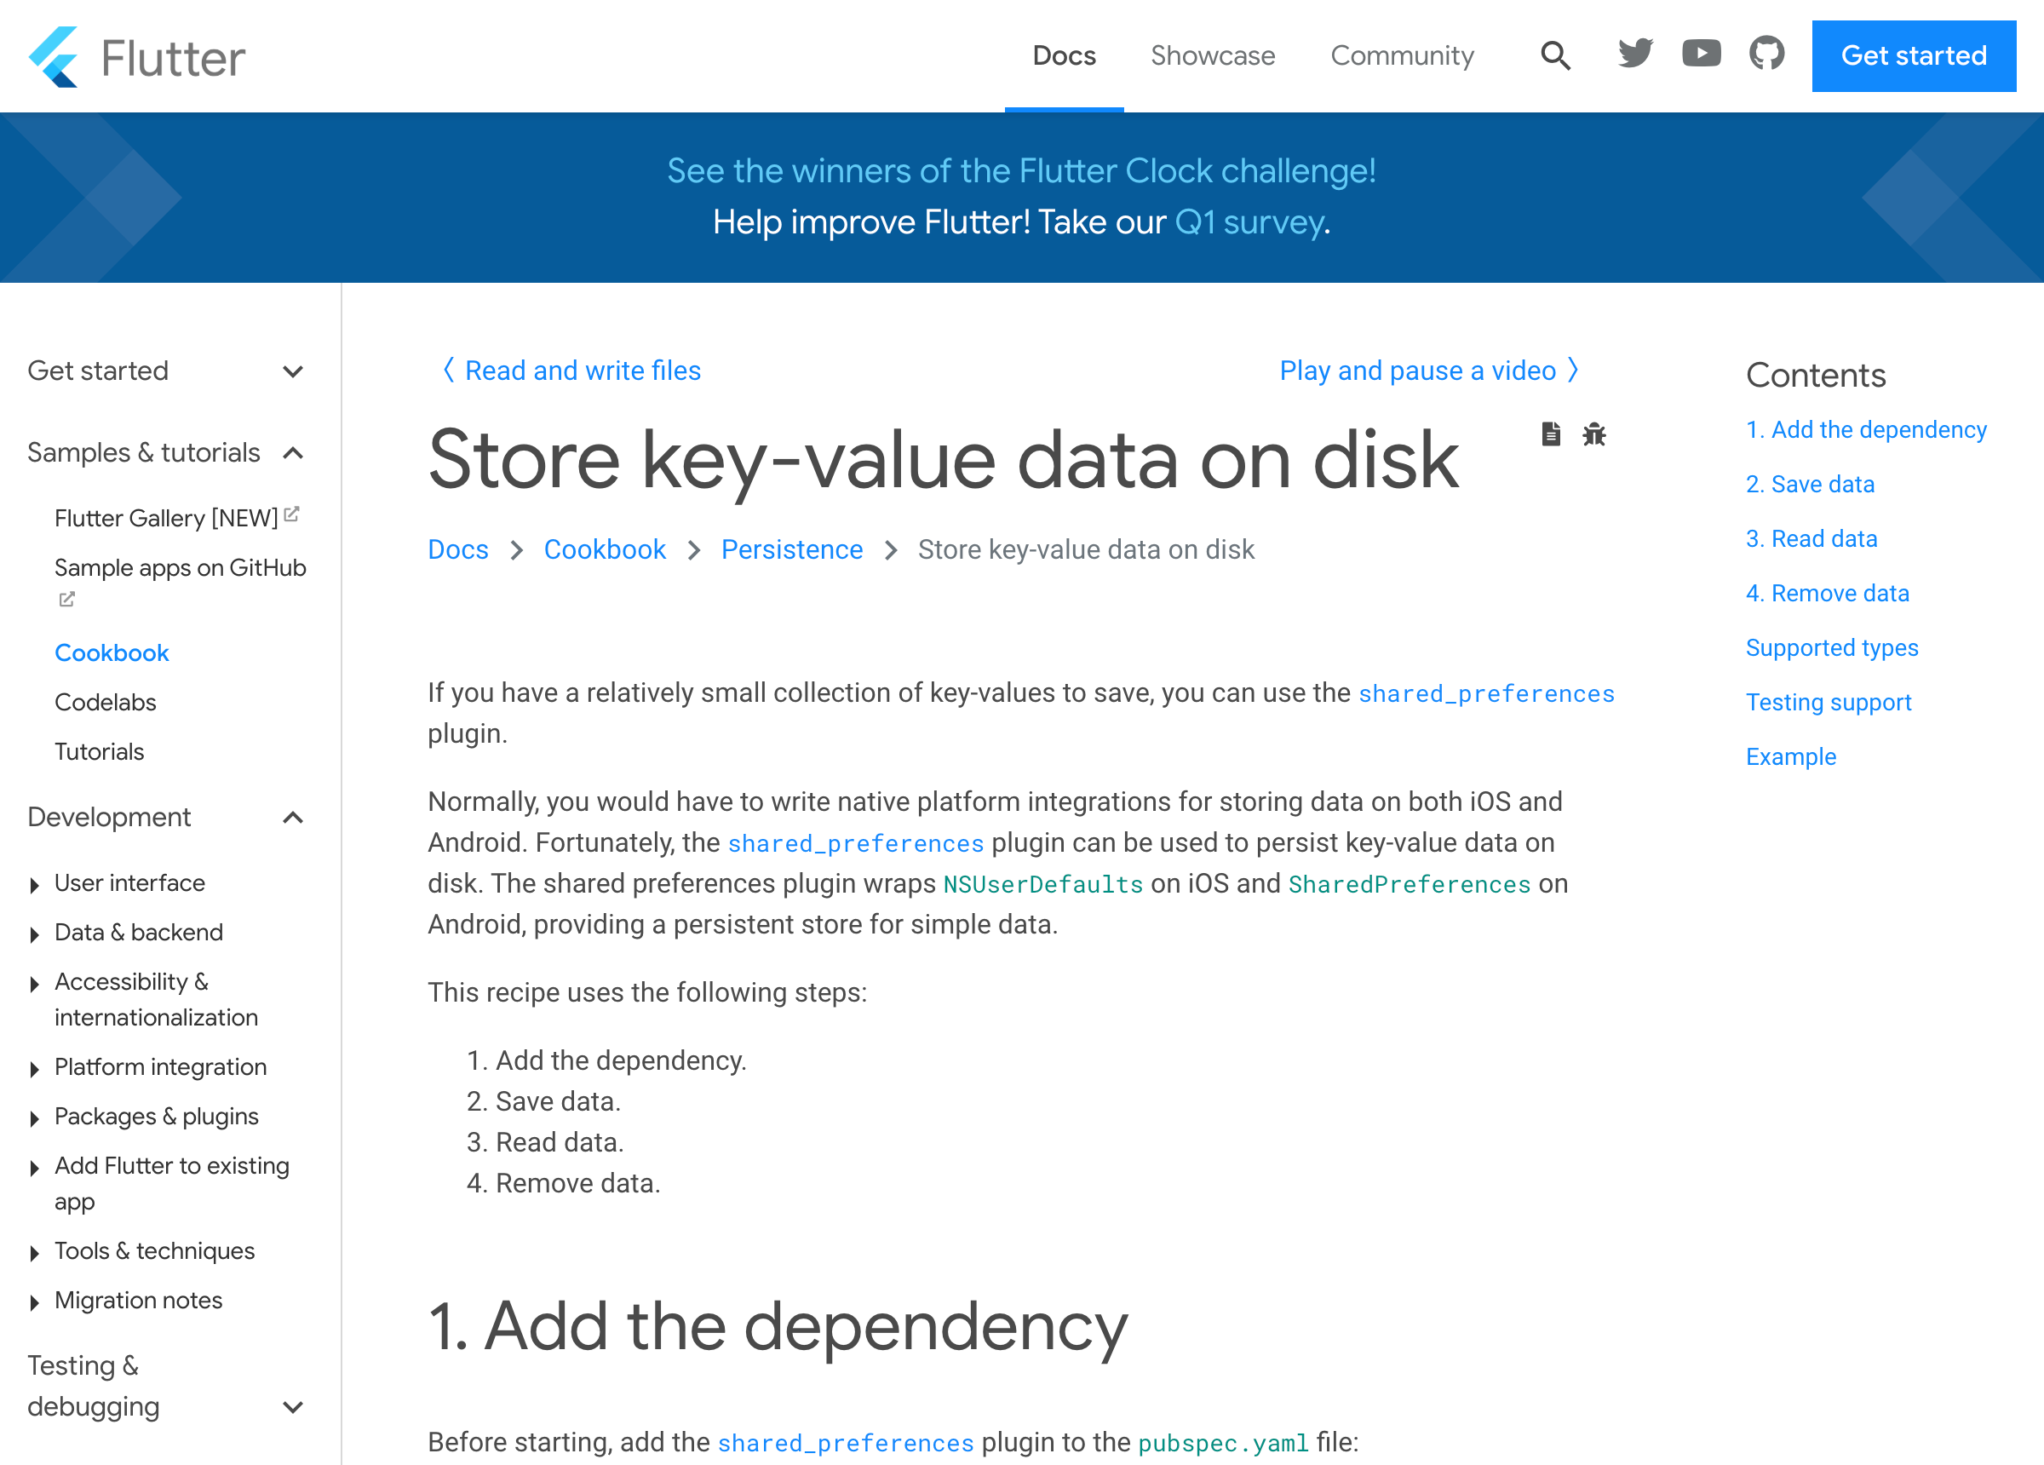Click the report bug icon
The width and height of the screenshot is (2044, 1465).
(x=1594, y=434)
